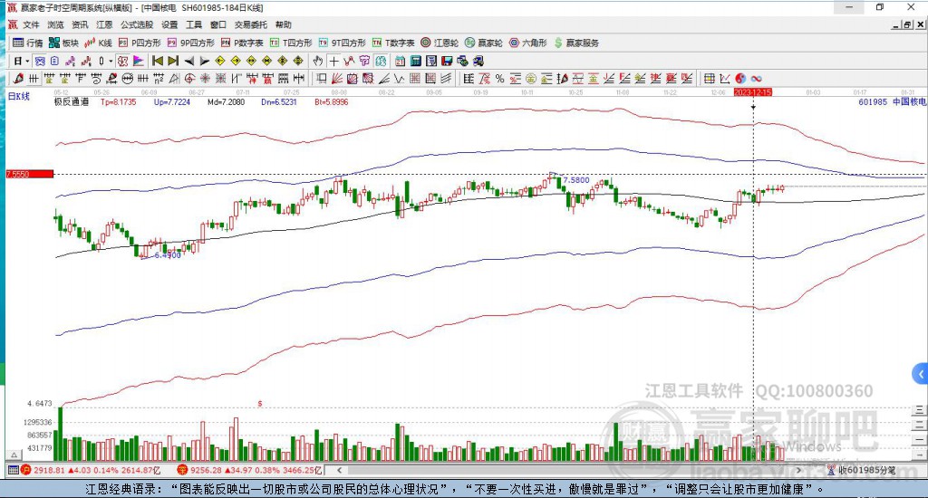
Task: Click the red floppy save icon
Action: (x=447, y=61)
